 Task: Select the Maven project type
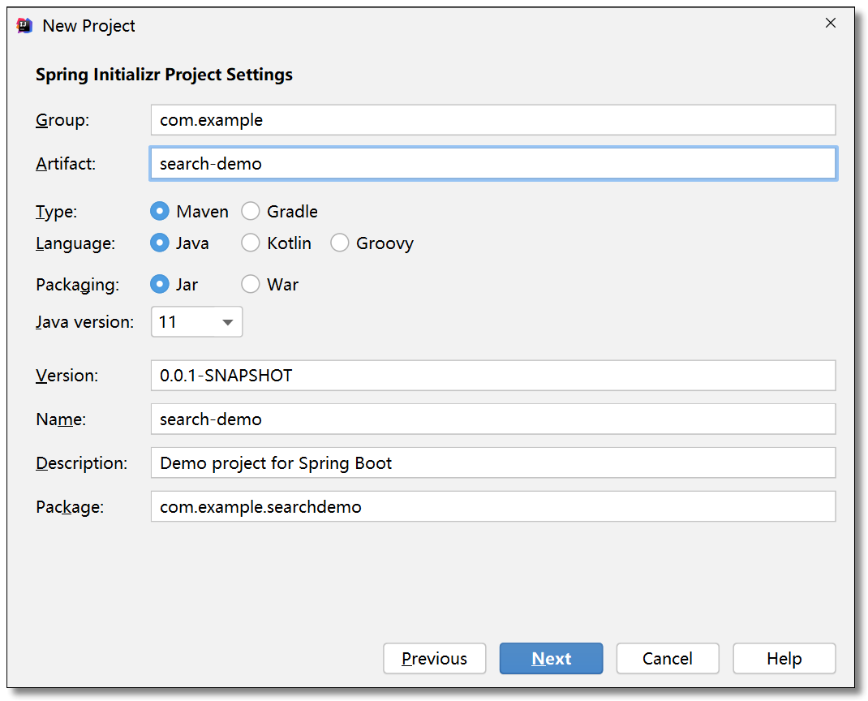click(160, 211)
